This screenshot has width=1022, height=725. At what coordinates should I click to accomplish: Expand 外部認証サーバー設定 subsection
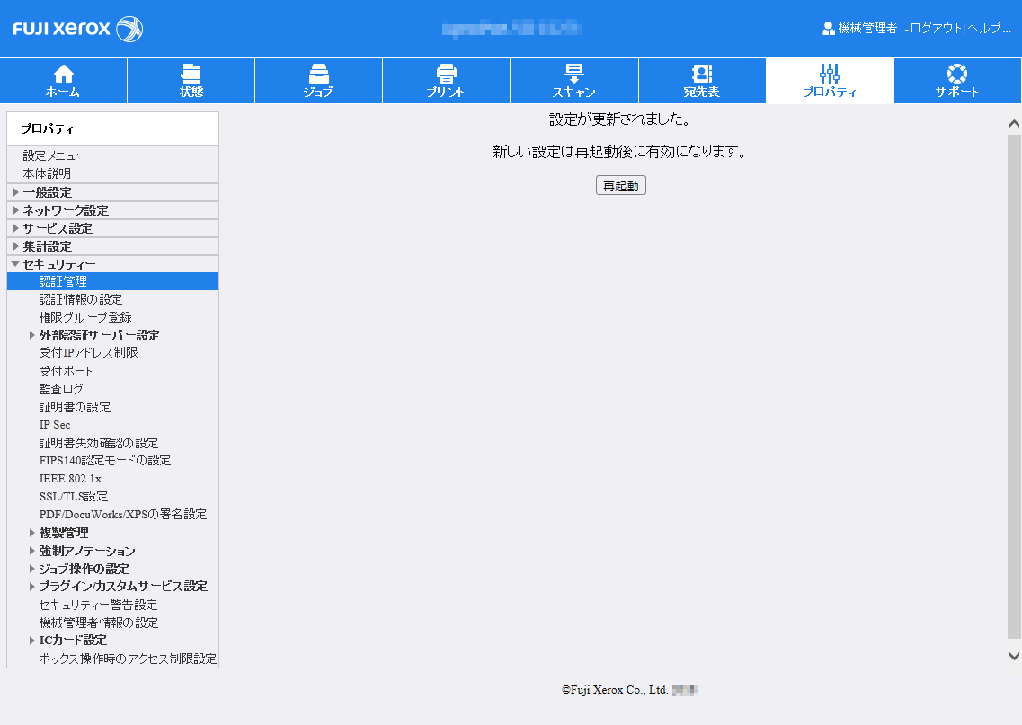(x=32, y=335)
